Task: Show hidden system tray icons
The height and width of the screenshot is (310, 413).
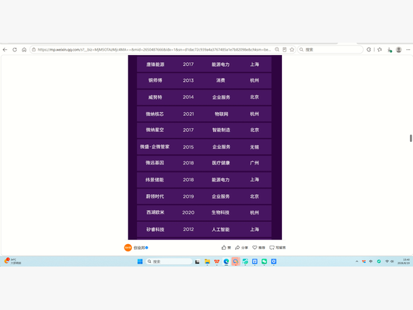Action: point(357,261)
